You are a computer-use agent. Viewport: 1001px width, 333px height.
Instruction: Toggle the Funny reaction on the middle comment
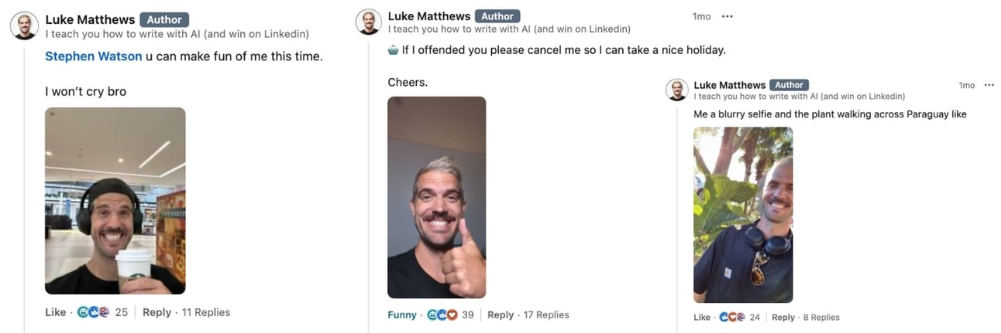click(x=402, y=314)
